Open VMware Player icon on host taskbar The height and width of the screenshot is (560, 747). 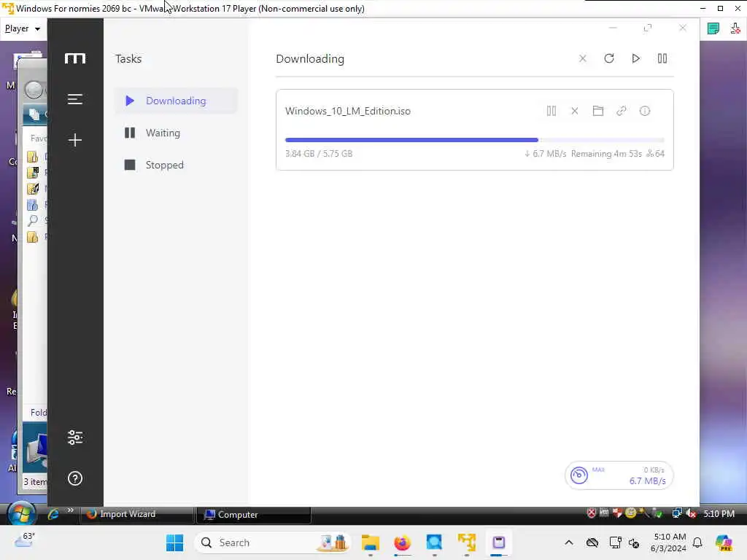(467, 542)
